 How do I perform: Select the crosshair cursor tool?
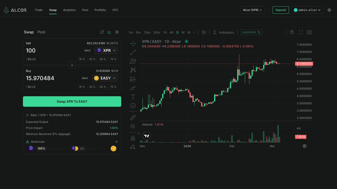tap(133, 43)
